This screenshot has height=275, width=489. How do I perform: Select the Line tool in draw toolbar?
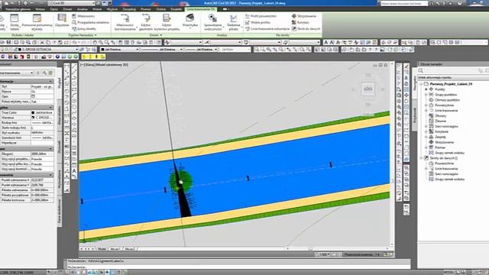[74, 66]
